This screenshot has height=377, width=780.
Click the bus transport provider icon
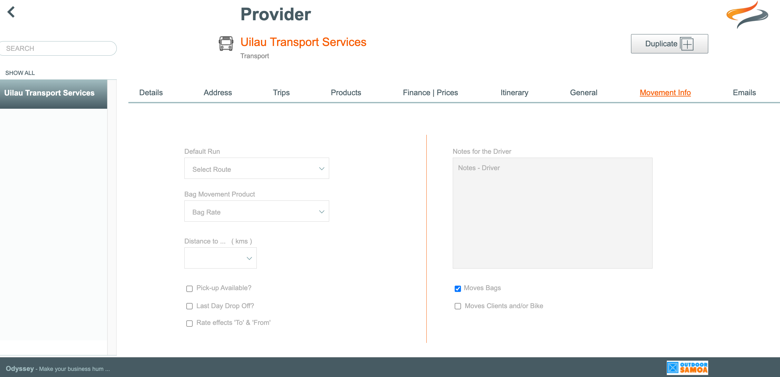pos(226,43)
